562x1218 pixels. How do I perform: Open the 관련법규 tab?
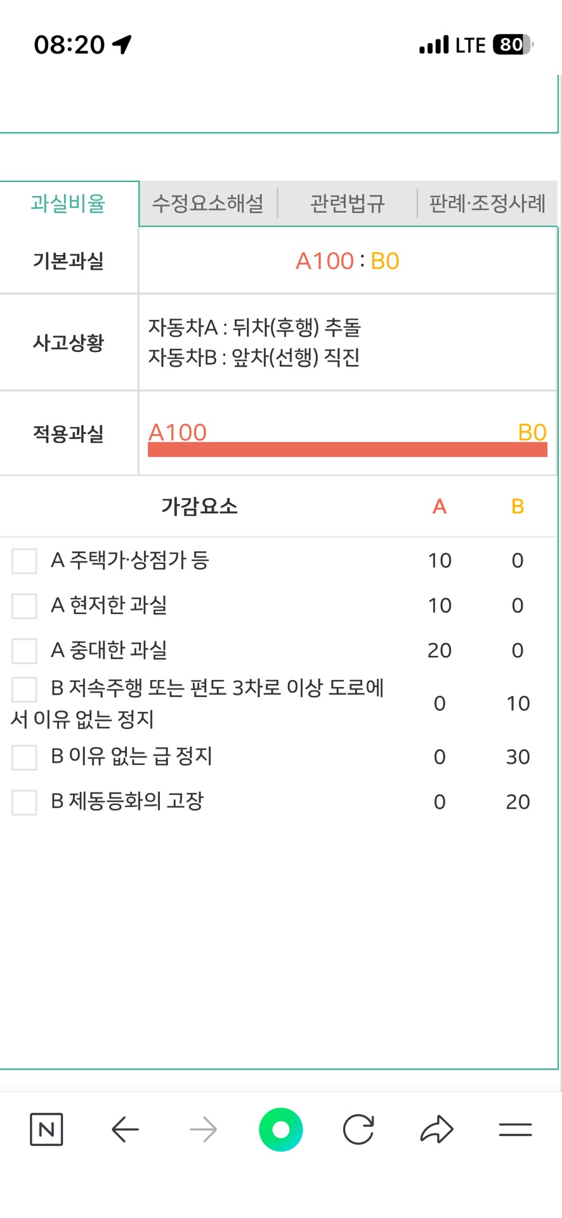click(347, 204)
